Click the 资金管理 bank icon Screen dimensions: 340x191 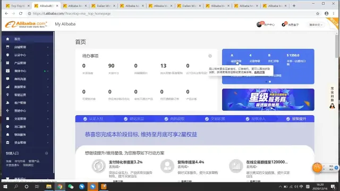[7, 143]
